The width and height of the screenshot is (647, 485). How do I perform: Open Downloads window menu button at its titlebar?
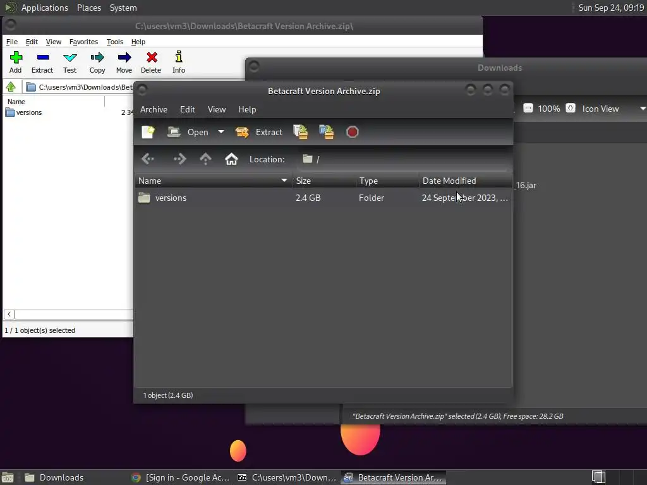[x=254, y=66]
